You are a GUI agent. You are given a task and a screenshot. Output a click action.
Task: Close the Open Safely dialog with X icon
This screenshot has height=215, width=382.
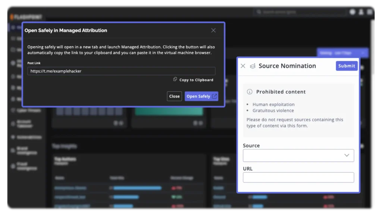click(x=213, y=30)
